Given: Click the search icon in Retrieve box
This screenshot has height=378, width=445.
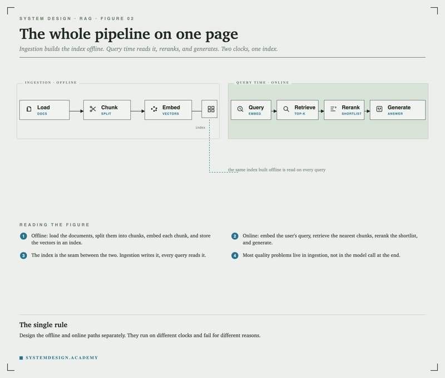Looking at the screenshot, I should click(286, 109).
